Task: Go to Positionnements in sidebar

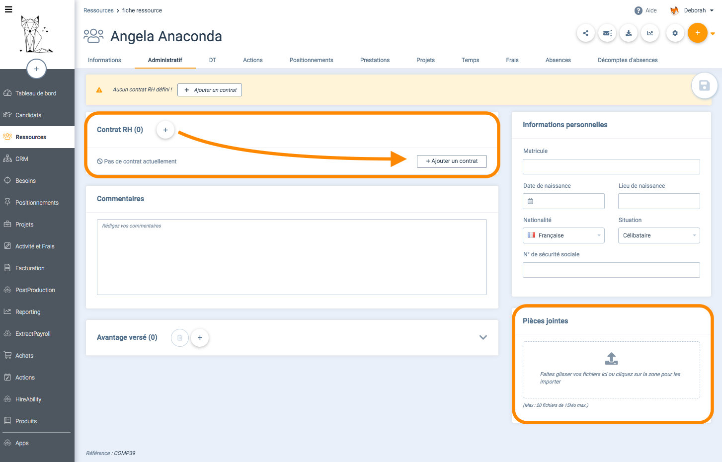Action: [37, 203]
